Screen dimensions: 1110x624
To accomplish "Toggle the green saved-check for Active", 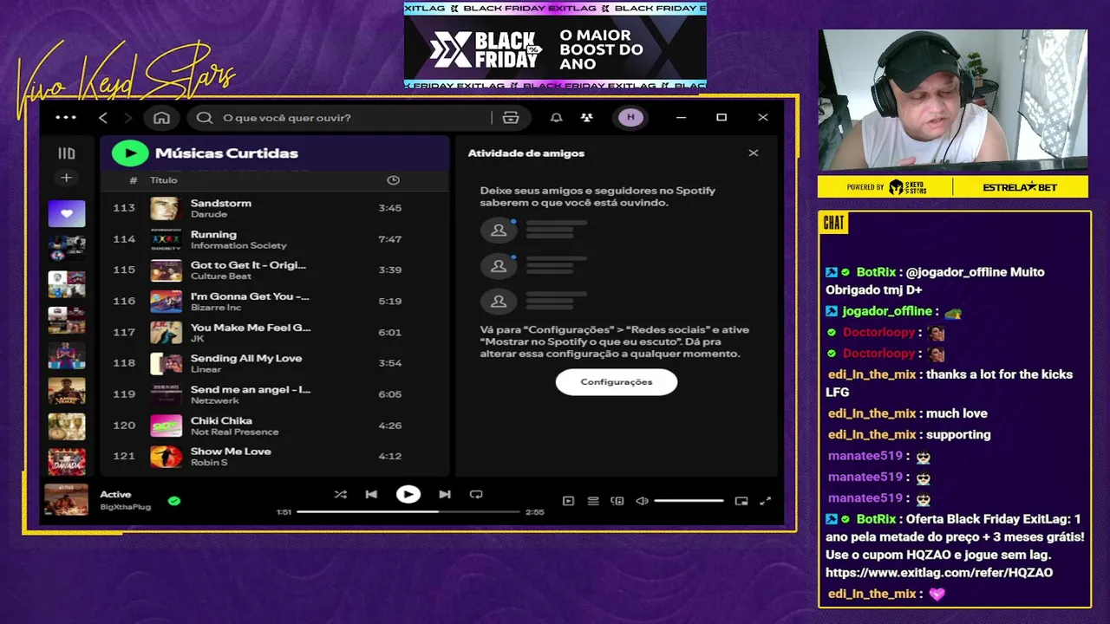I will point(174,501).
